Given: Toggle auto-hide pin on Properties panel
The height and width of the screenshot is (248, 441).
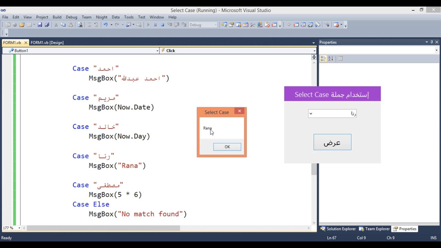Looking at the screenshot, I should click(x=432, y=42).
